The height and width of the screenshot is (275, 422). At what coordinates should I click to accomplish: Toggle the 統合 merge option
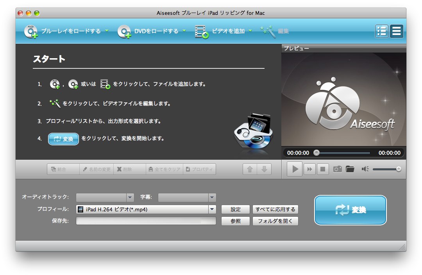[x=63, y=169]
